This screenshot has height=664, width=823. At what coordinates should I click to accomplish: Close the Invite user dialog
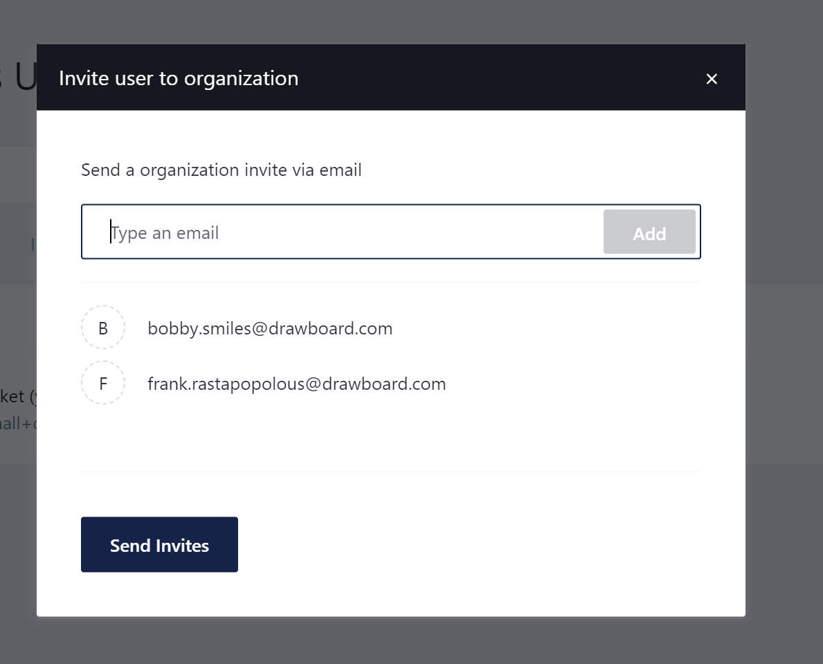711,79
